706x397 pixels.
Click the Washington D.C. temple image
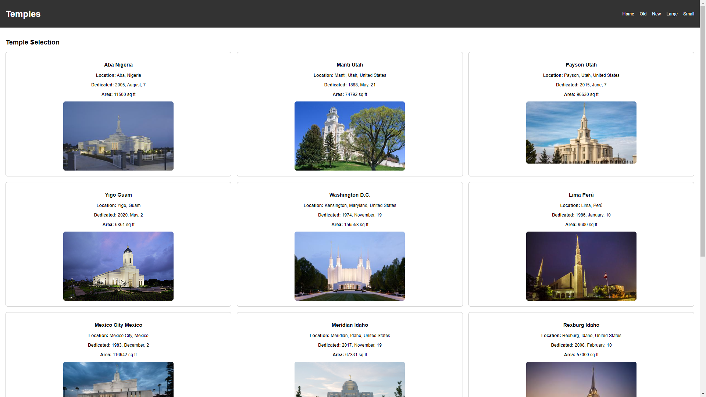click(x=350, y=266)
